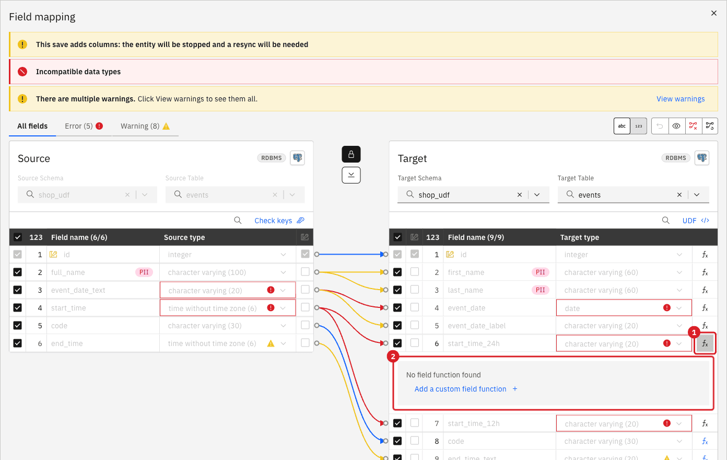Image resolution: width=727 pixels, height=460 pixels.
Task: Expand the Target Schema shop_udf dropdown
Action: tap(537, 195)
